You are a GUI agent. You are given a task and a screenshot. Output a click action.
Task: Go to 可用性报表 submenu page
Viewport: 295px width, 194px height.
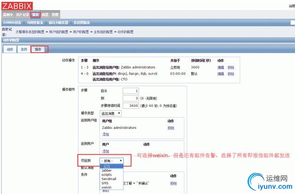(35, 23)
